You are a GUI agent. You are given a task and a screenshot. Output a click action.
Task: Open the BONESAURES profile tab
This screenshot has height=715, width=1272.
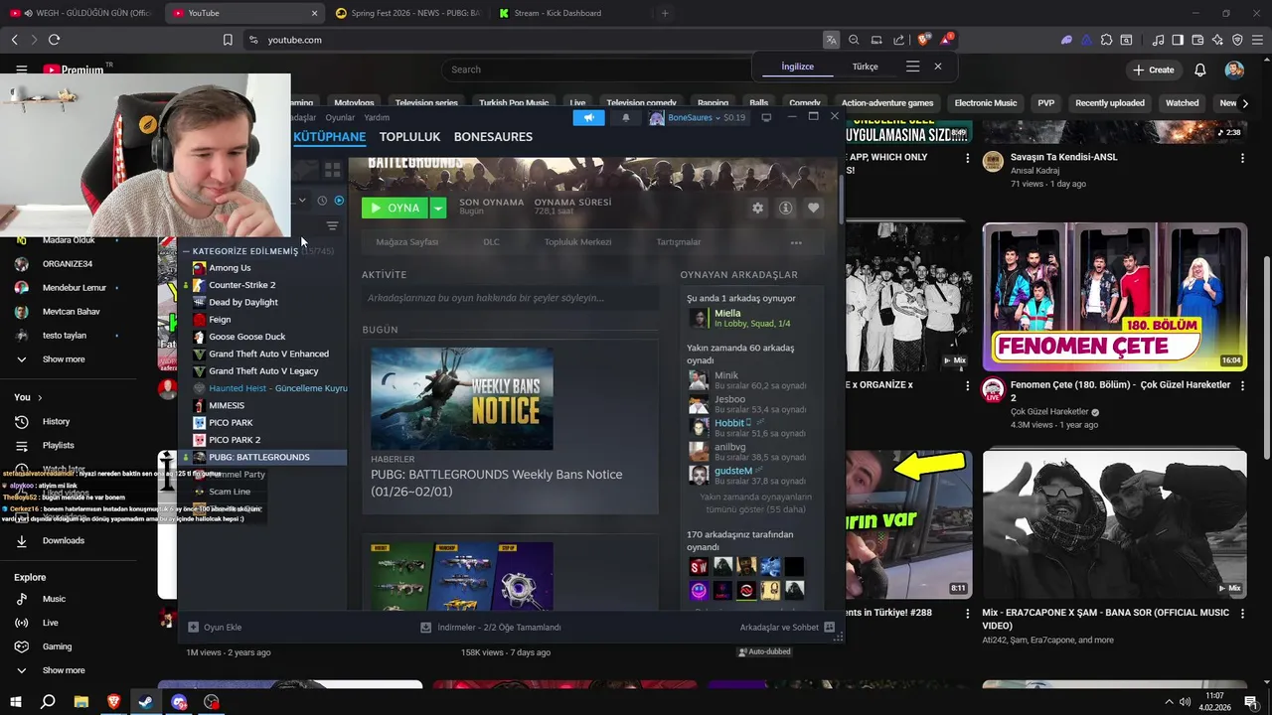click(493, 137)
